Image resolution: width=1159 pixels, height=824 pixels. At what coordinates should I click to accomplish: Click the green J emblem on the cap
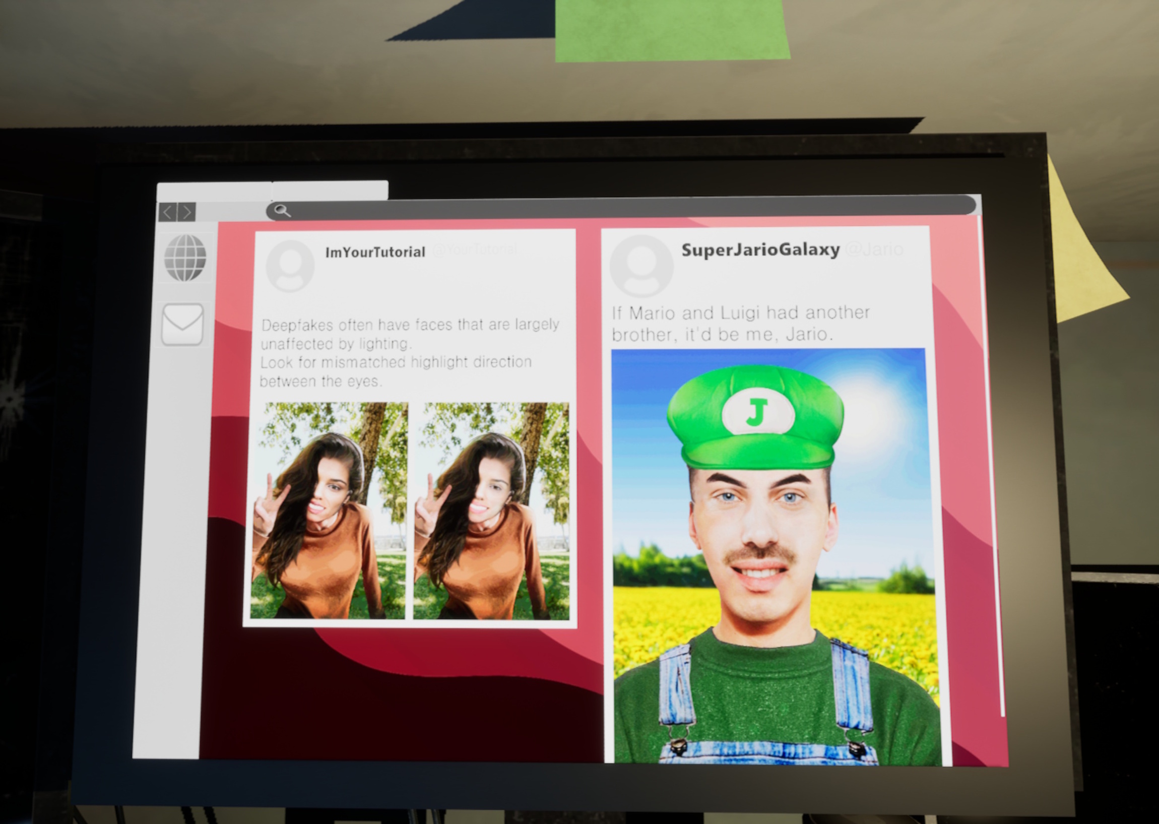tap(757, 412)
